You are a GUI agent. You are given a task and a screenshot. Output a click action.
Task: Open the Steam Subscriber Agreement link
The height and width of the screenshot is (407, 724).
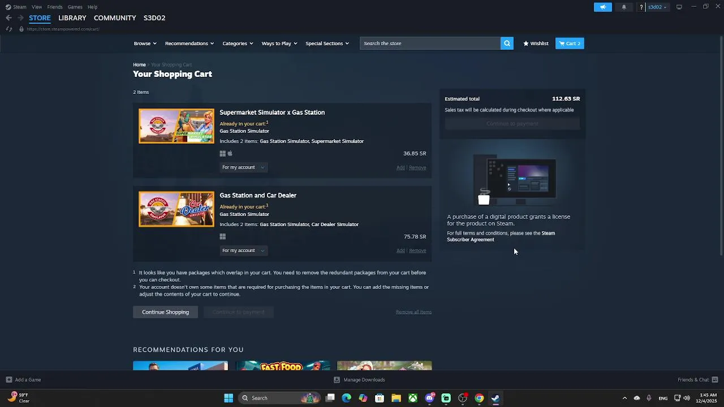[x=501, y=236]
